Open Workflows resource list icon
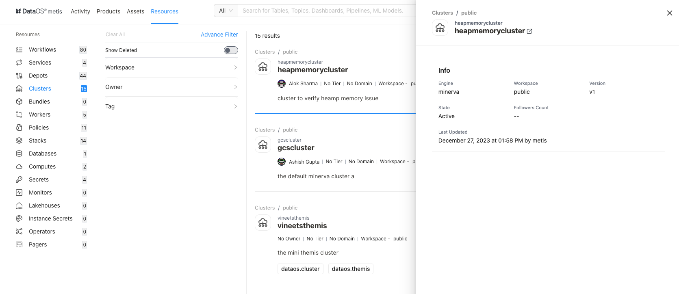Image resolution: width=679 pixels, height=294 pixels. pos(19,50)
